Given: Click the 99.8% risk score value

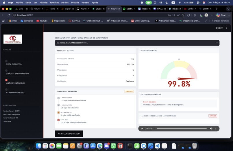Looking at the screenshot, I should pos(179,84).
